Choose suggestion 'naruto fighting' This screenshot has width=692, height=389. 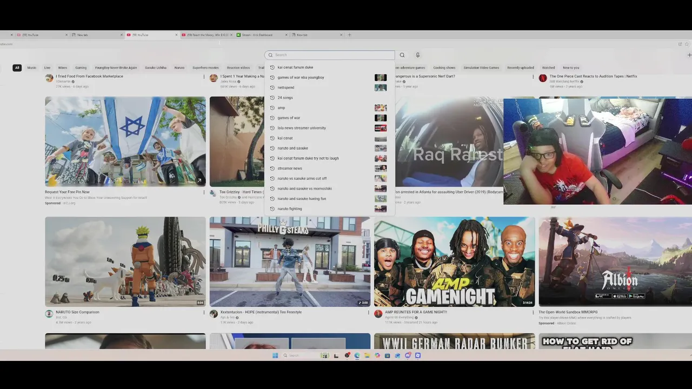[329, 209]
